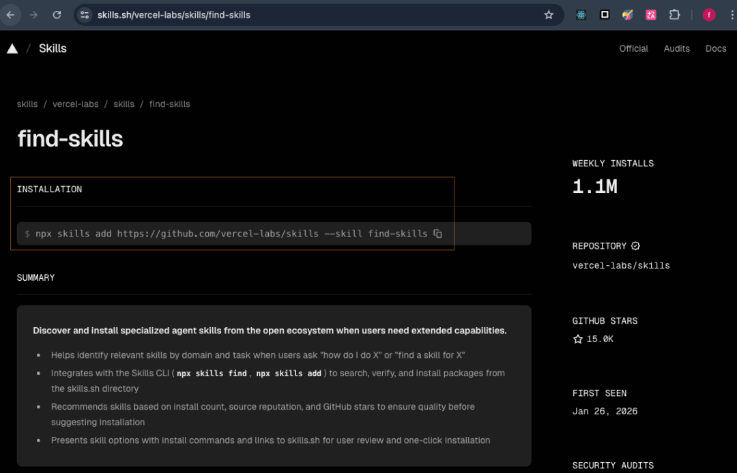The width and height of the screenshot is (737, 473).
Task: Copy the npx install command
Action: coord(437,234)
